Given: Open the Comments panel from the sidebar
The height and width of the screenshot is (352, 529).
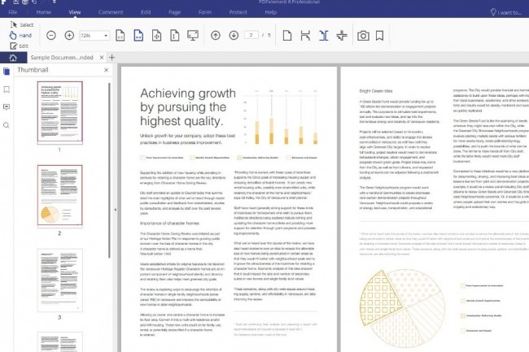Looking at the screenshot, I should coord(7,107).
